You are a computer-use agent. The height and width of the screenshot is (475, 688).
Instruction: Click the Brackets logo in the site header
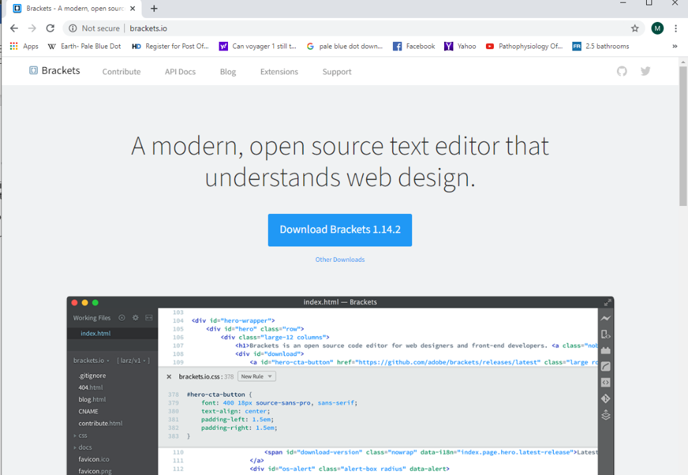pos(55,70)
